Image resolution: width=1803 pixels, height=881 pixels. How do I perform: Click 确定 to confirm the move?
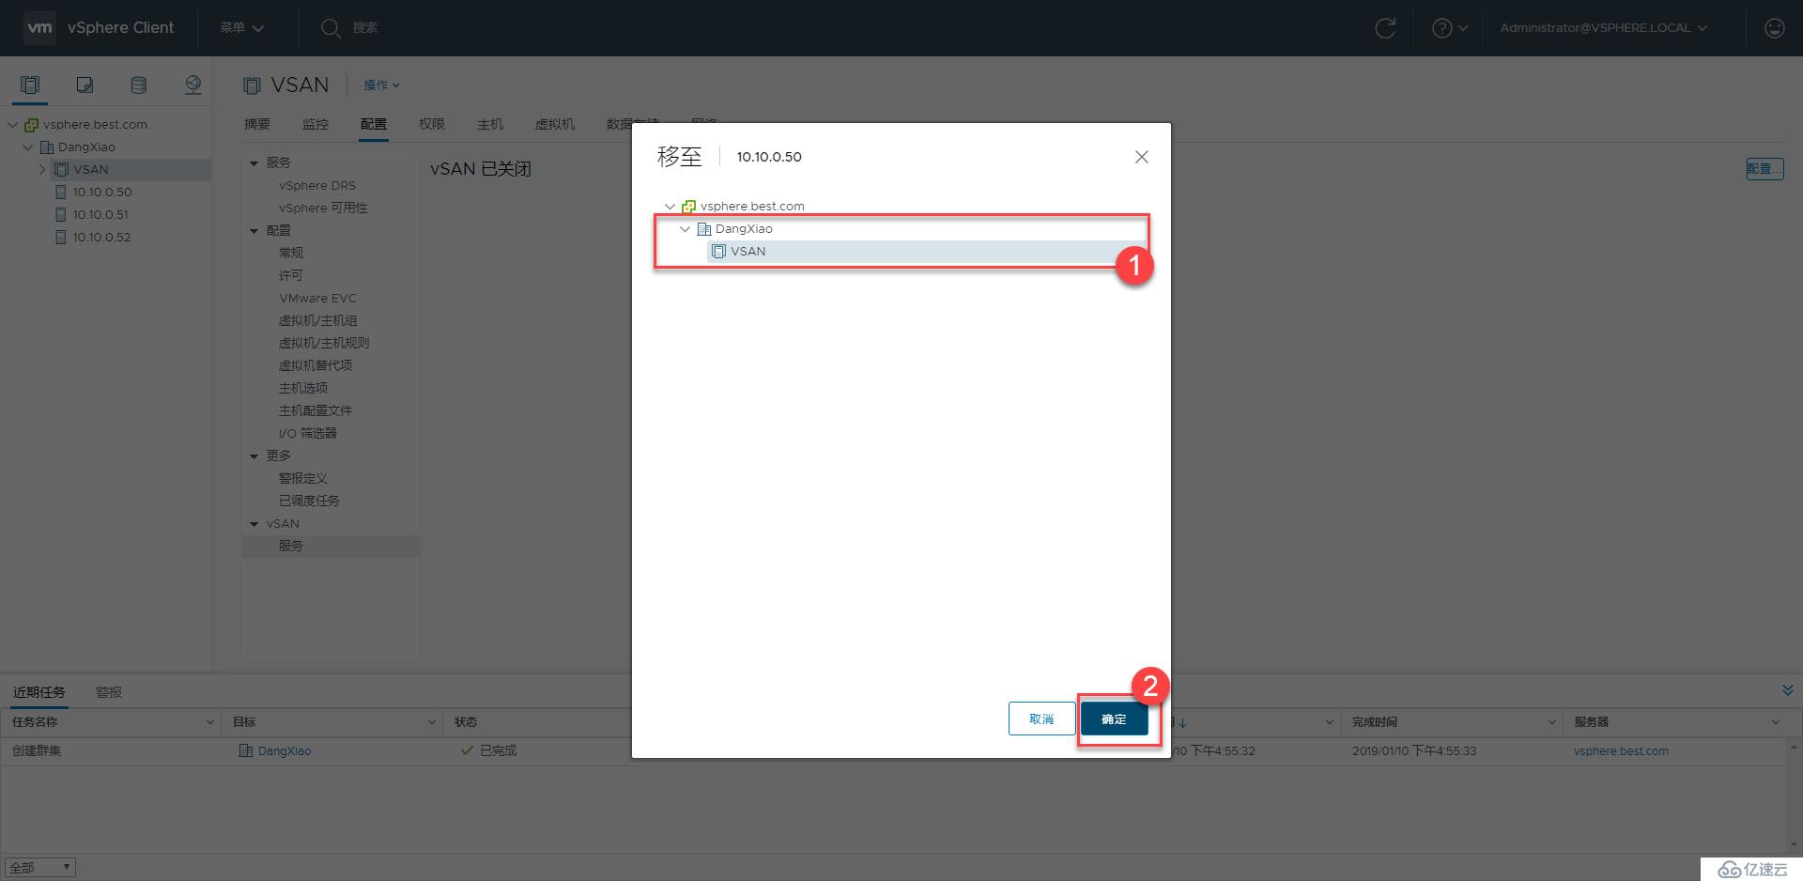(x=1114, y=719)
